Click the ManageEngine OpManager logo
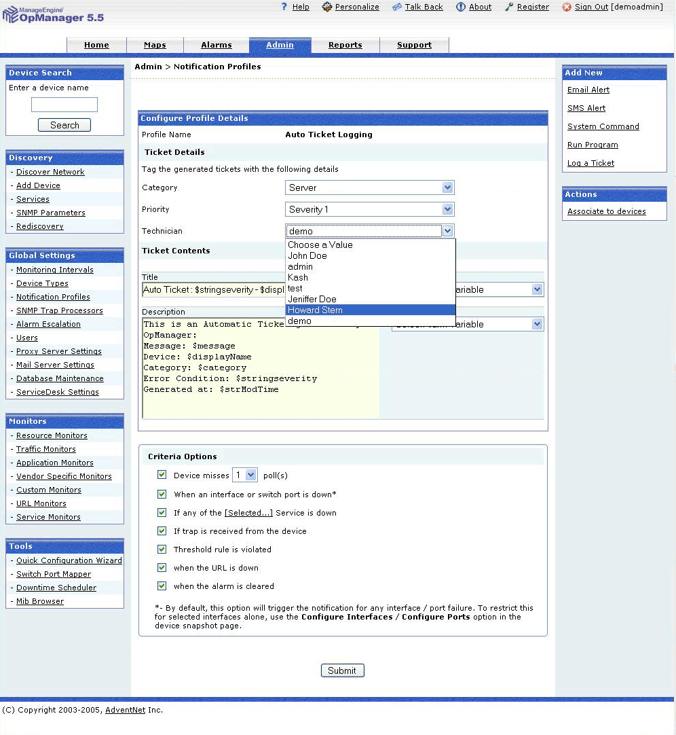 [x=53, y=14]
